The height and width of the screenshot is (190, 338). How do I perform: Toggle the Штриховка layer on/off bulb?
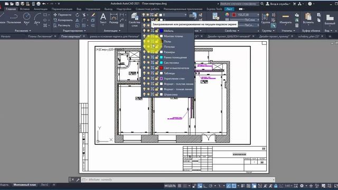coord(144,94)
